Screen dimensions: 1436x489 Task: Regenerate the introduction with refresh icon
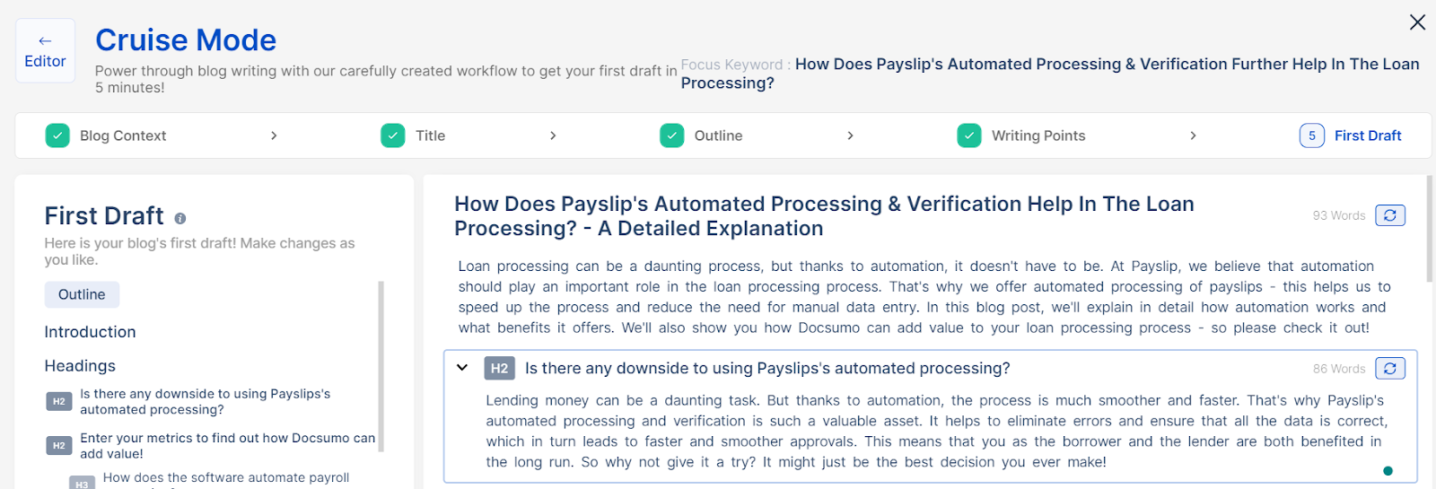(1390, 215)
